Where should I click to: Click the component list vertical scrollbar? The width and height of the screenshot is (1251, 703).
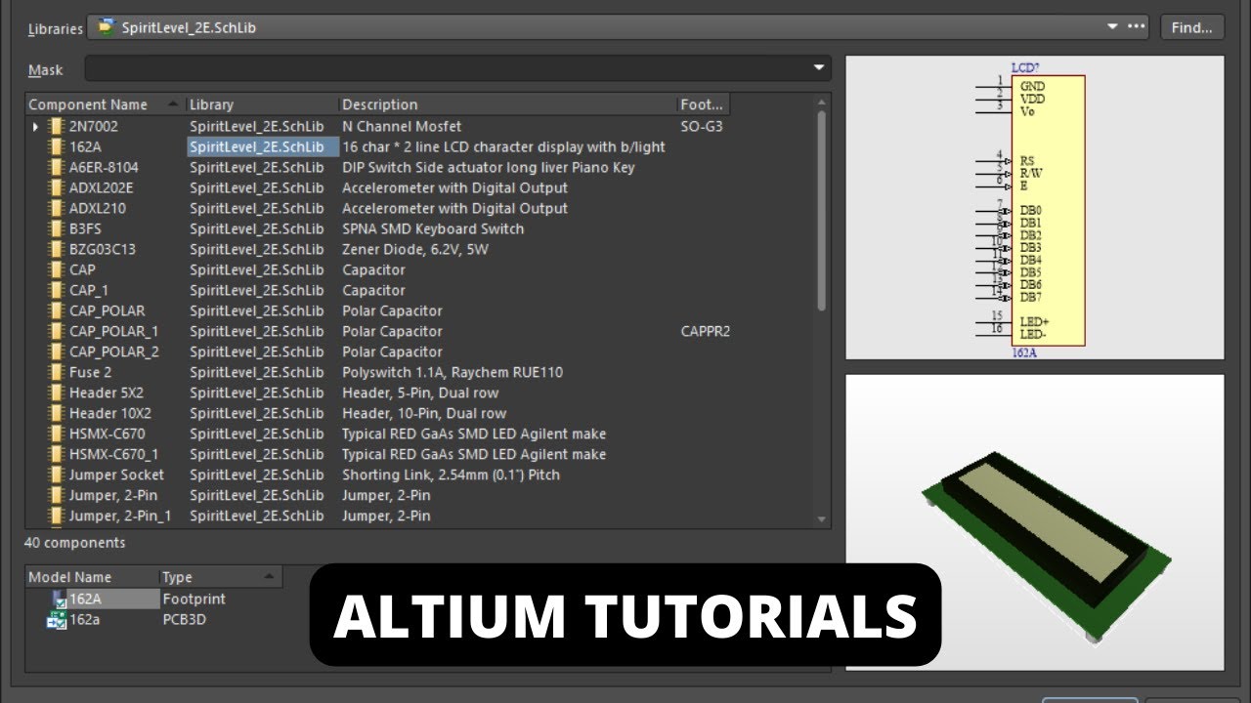[821, 210]
